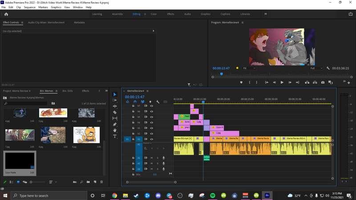Click Program Monitor Settings wrench
Screen dimensions: 356x200
click(328, 68)
